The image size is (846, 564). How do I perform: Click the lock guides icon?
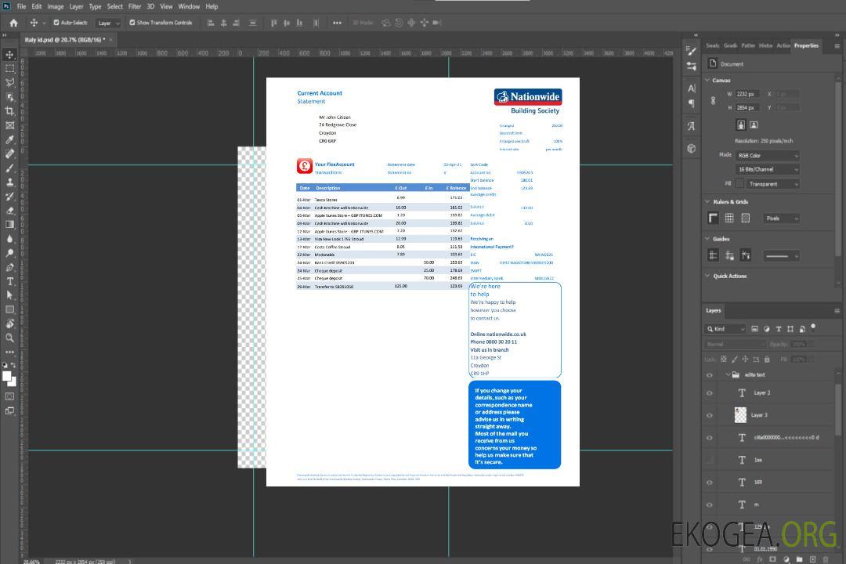[729, 255]
